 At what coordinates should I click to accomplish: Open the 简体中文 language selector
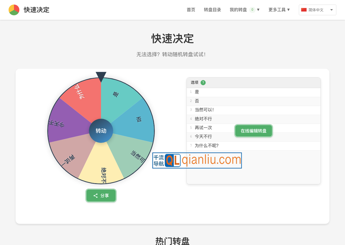point(317,10)
